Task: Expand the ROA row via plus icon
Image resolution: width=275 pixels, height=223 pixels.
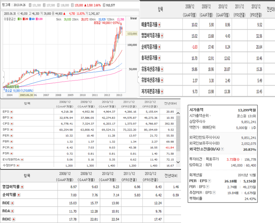Action: (12, 211)
